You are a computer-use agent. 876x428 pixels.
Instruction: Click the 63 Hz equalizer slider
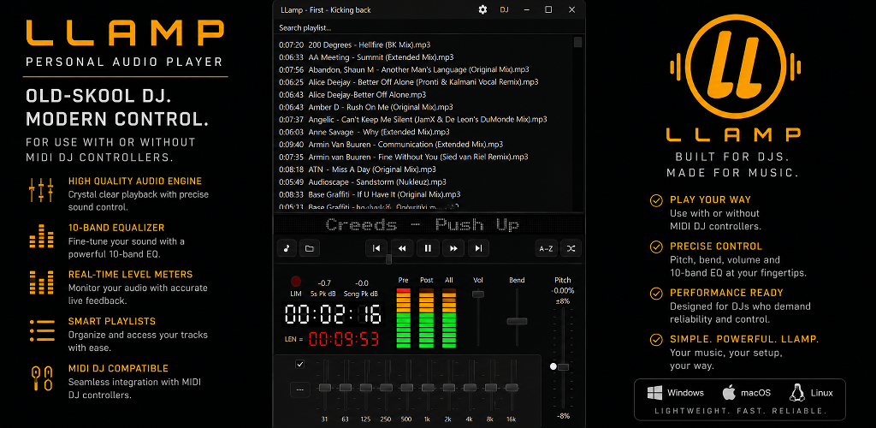click(x=346, y=387)
